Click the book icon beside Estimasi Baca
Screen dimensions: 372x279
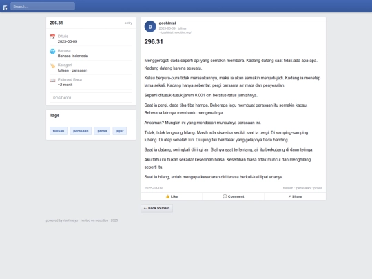coord(52,80)
